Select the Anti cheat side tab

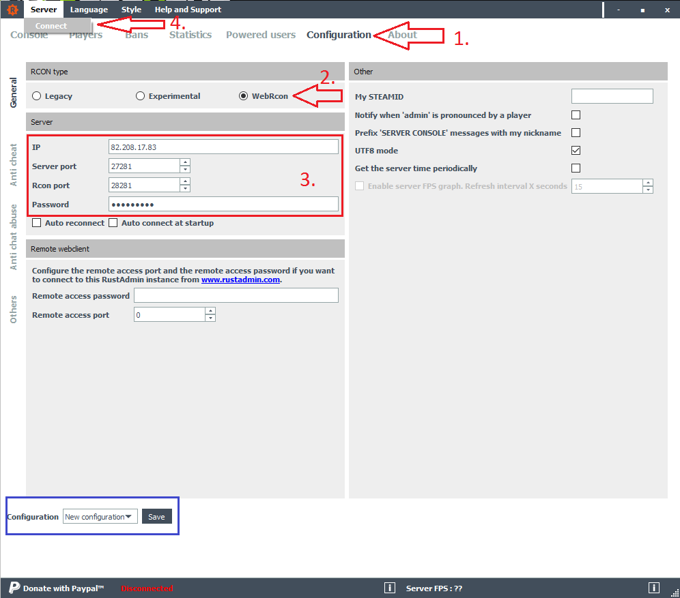[14, 165]
